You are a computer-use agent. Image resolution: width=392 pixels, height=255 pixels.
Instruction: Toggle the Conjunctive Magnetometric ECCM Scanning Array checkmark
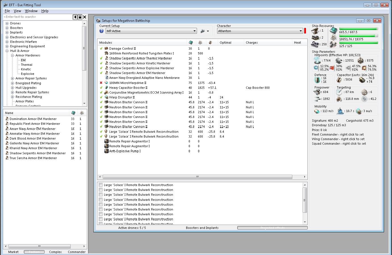(x=101, y=92)
